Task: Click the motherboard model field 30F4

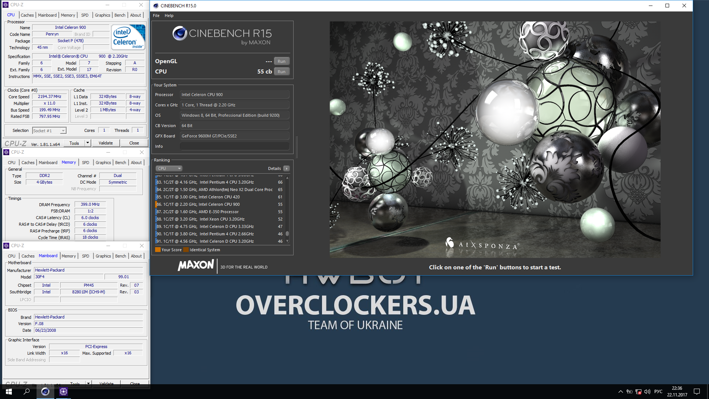Action: pyautogui.click(x=69, y=277)
